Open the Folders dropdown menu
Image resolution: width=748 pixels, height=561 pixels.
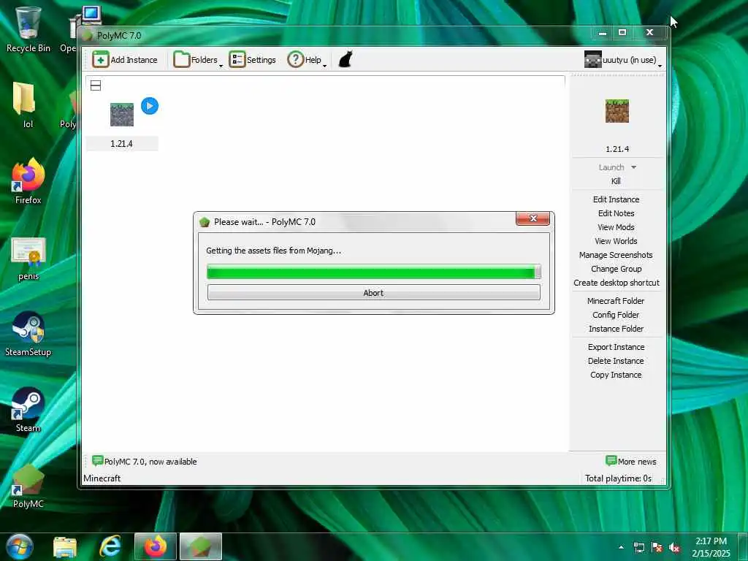click(197, 60)
